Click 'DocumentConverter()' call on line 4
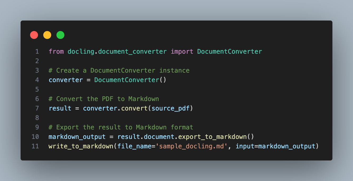The height and width of the screenshot is (181, 353). 130,80
